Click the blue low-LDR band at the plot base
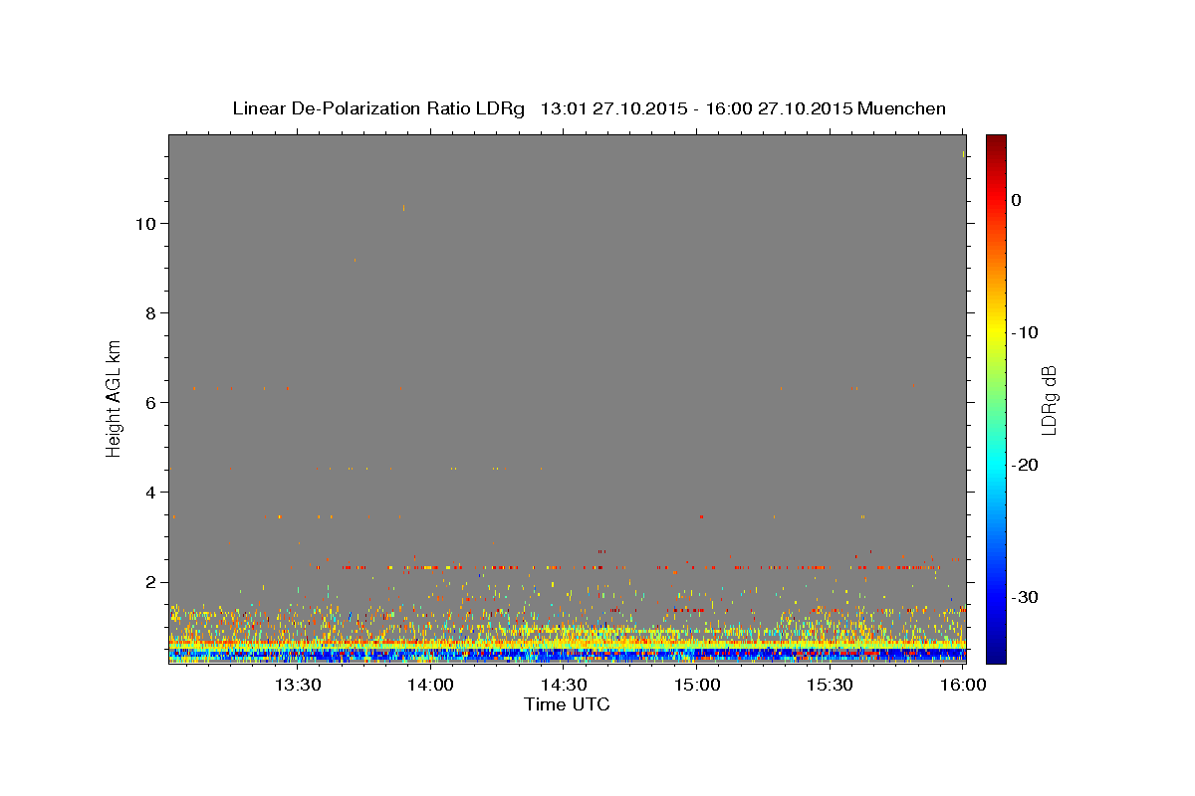 (x=567, y=654)
